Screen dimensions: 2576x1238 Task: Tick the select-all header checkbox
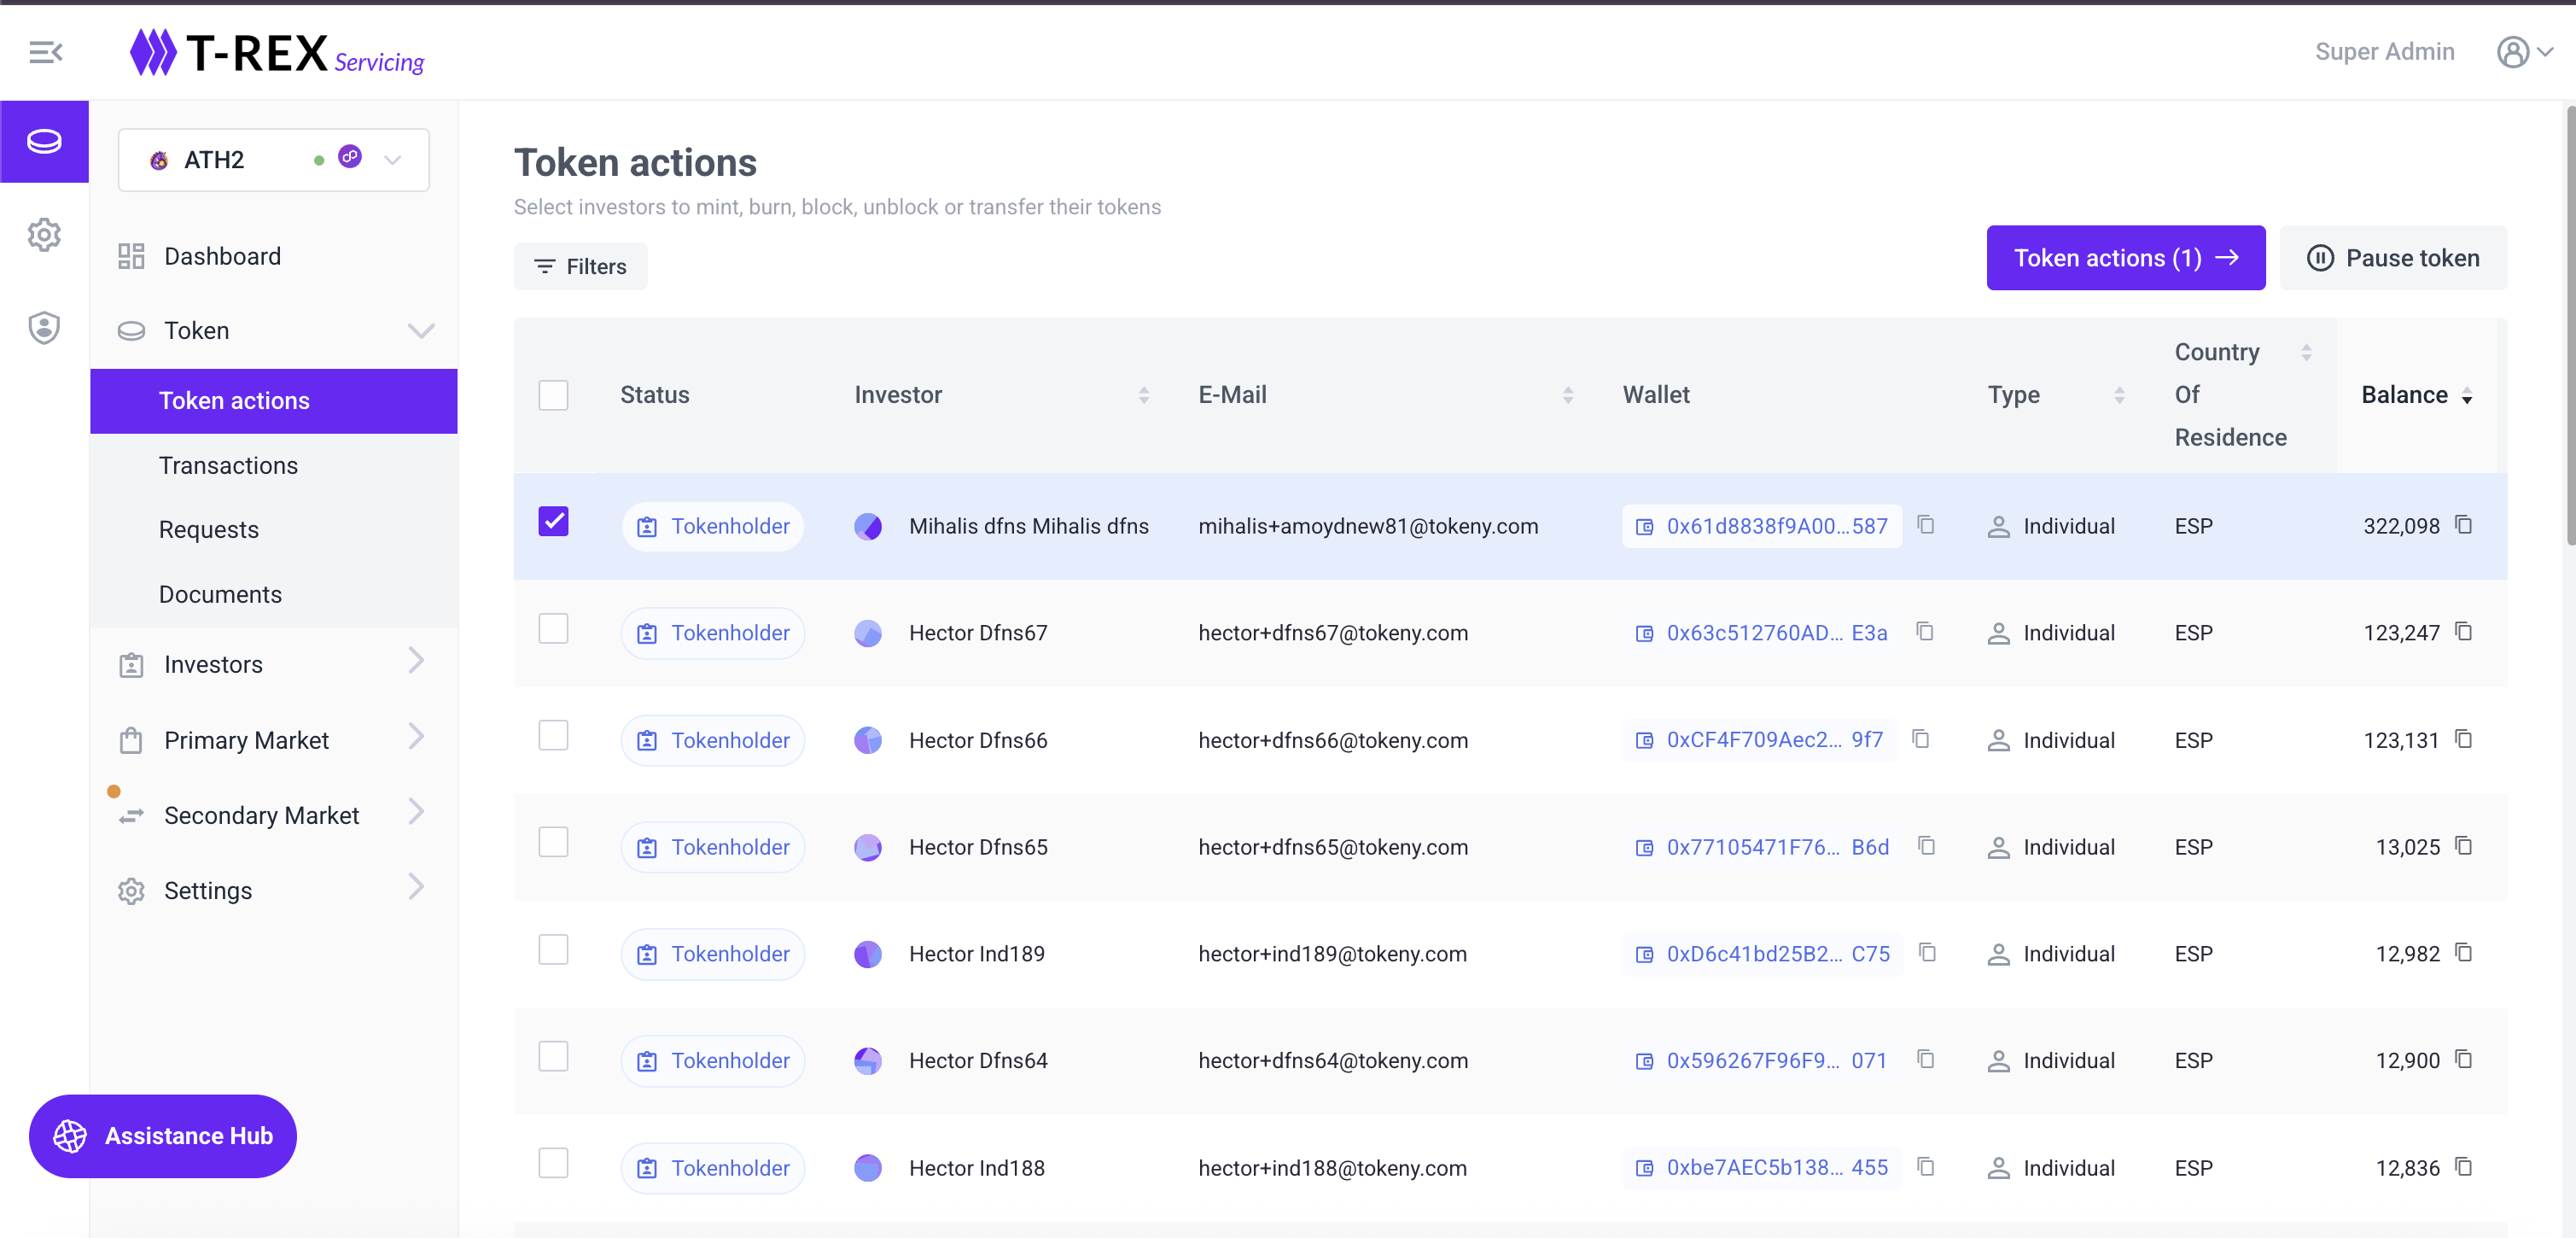[553, 395]
